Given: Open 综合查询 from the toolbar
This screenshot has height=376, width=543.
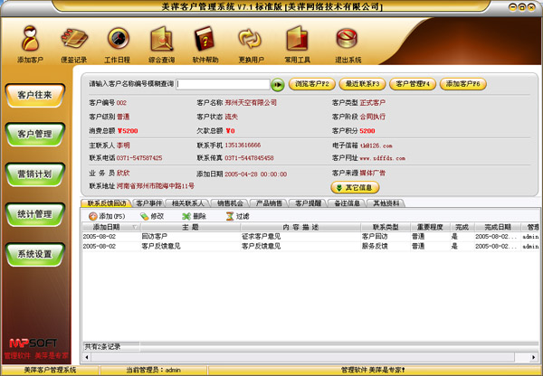Looking at the screenshot, I should tap(163, 40).
